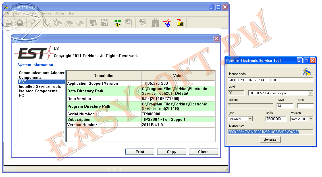Click the 'Version Number' description cell
Viewport: 322px width, 177px height.
104,125
